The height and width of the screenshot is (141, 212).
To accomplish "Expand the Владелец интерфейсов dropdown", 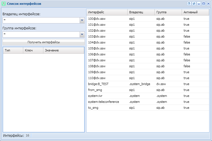I will [82, 20].
